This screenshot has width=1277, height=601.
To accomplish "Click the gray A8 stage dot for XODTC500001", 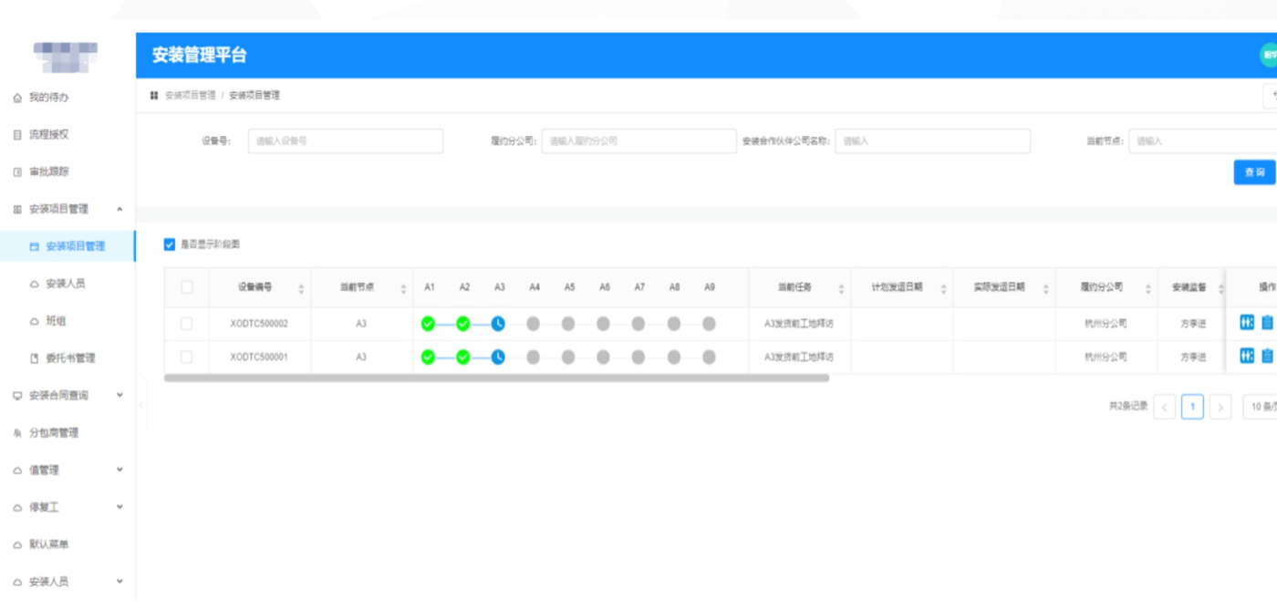I will (x=673, y=357).
